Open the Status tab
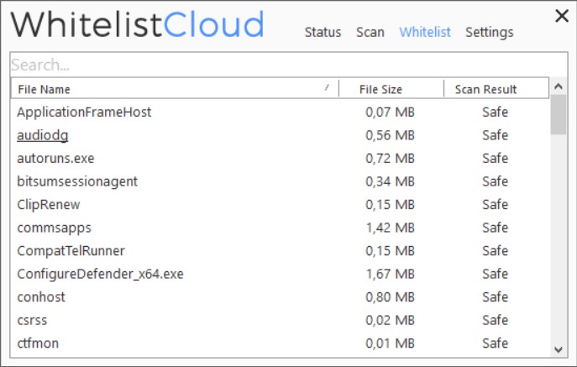This screenshot has width=577, height=367. pos(323,33)
